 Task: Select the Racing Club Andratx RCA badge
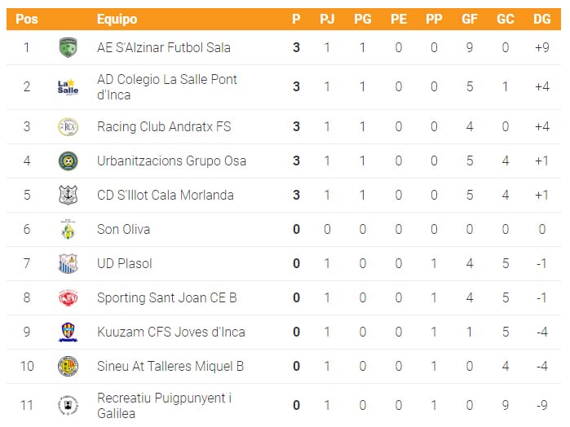[x=68, y=127]
